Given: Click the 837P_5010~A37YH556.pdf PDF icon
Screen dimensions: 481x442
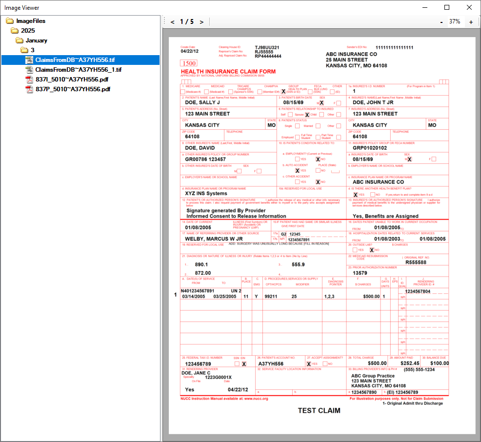Looking at the screenshot, I should [29, 89].
